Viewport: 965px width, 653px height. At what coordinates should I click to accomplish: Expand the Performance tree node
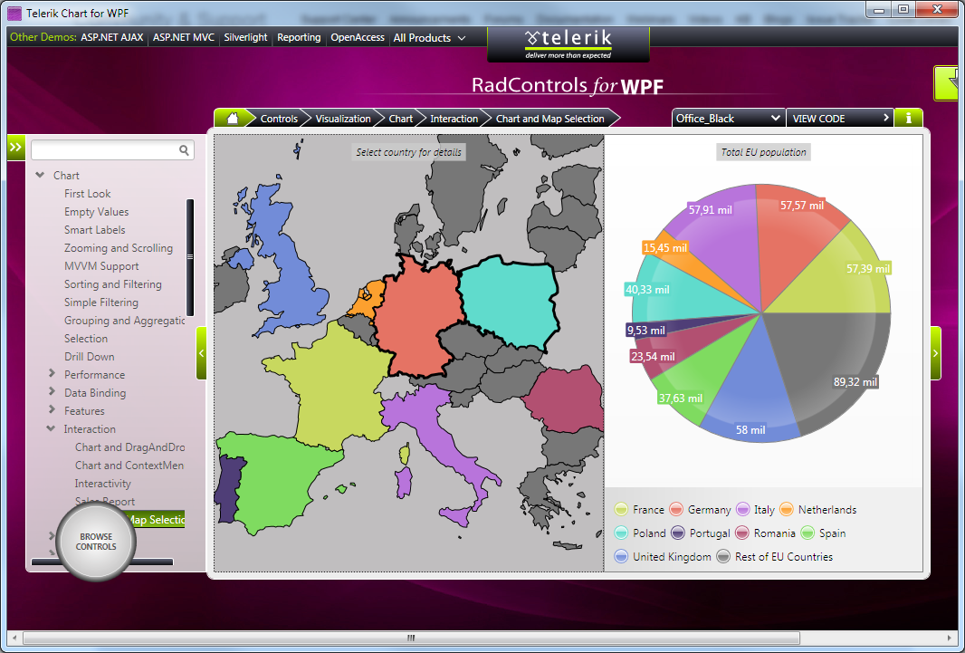[52, 373]
